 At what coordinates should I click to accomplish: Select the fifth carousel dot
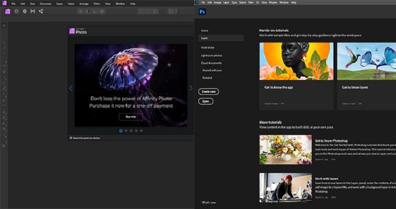(141, 130)
